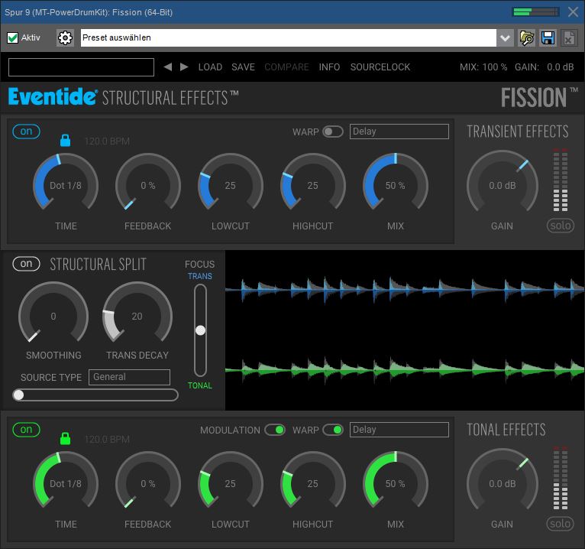Open INFO in the plugin menu bar
585x549 pixels.
(329, 67)
